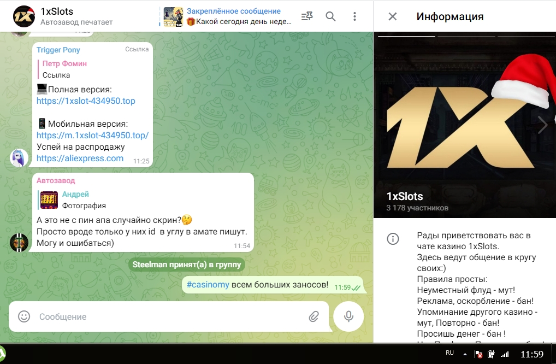Open the network signal tray icon
The image size is (556, 364).
(505, 354)
